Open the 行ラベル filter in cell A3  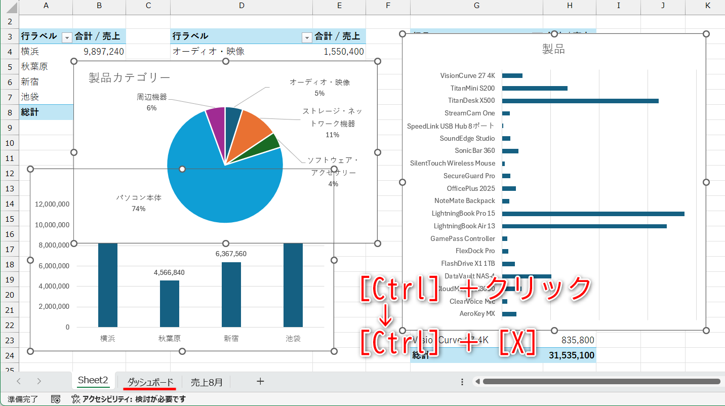click(67, 37)
